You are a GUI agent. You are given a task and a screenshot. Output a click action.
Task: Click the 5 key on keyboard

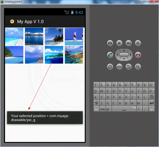pos(121,85)
